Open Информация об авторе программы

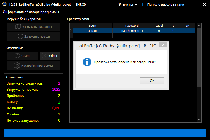(31, 12)
